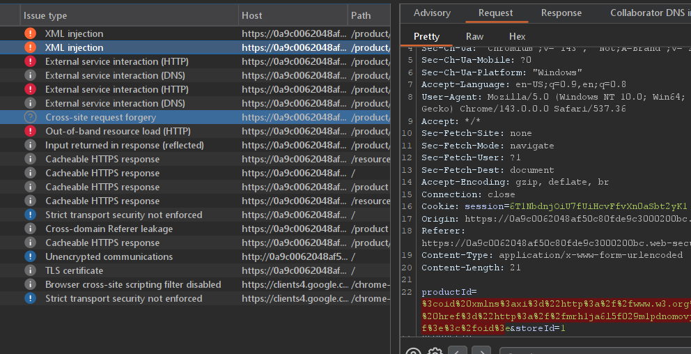Go to the previous search match arrow

point(458,351)
